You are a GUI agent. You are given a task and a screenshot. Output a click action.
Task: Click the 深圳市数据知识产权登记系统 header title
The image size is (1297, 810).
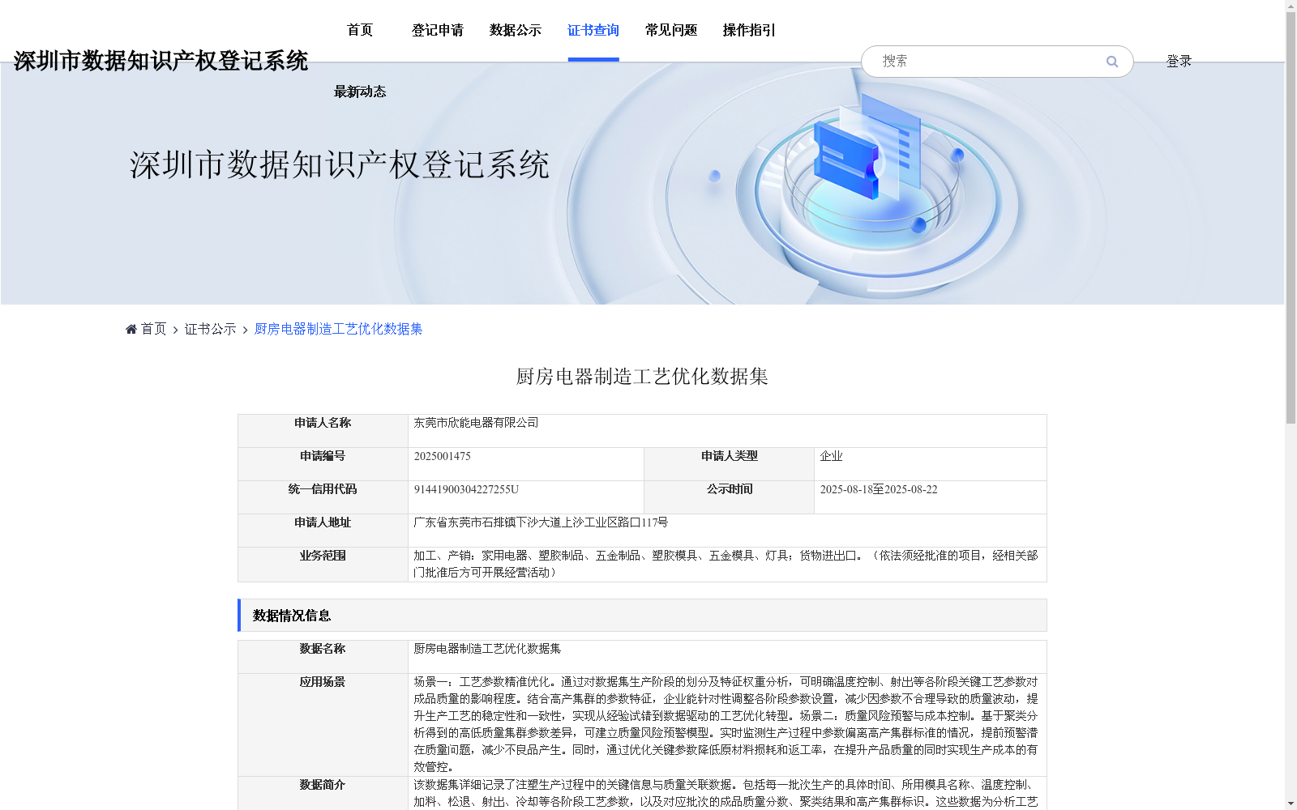pos(161,61)
